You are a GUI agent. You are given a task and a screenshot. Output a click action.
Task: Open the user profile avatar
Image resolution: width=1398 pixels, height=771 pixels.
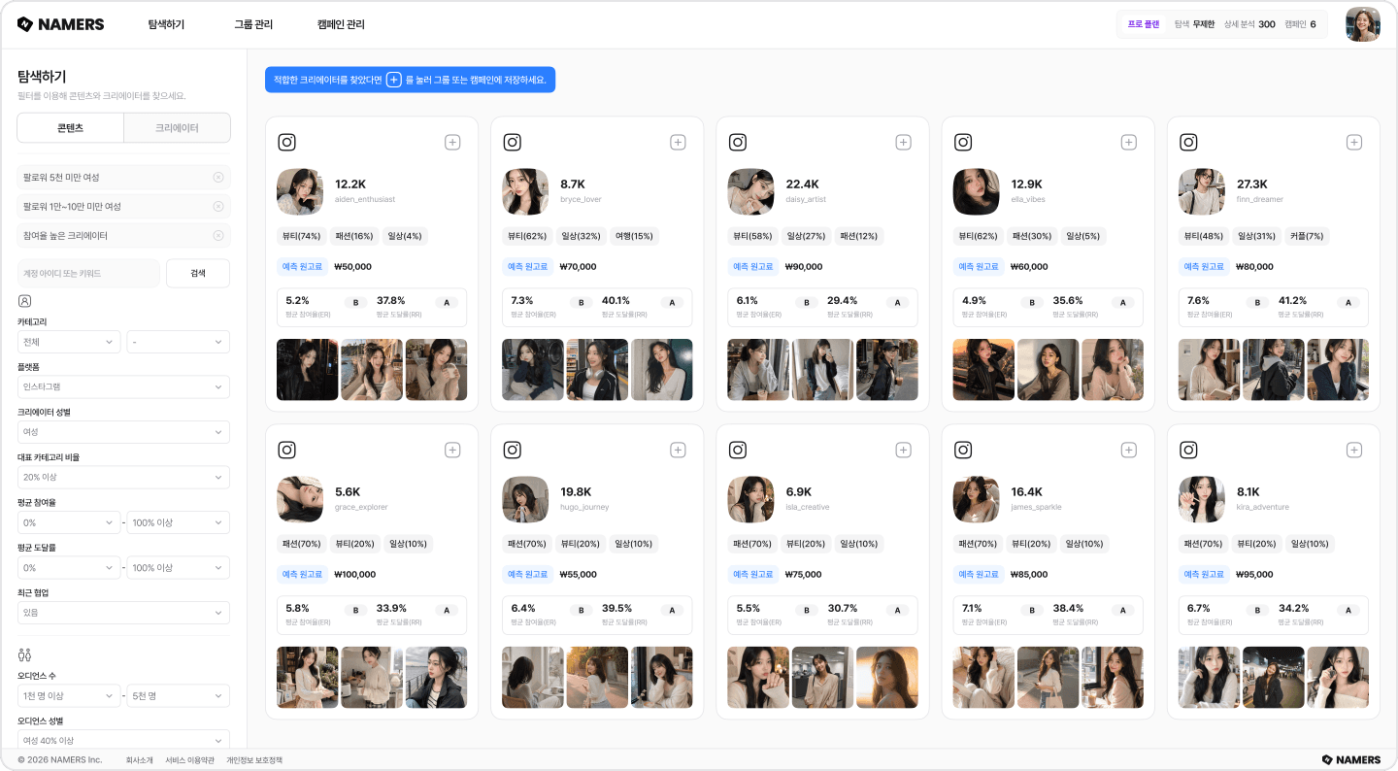1363,24
